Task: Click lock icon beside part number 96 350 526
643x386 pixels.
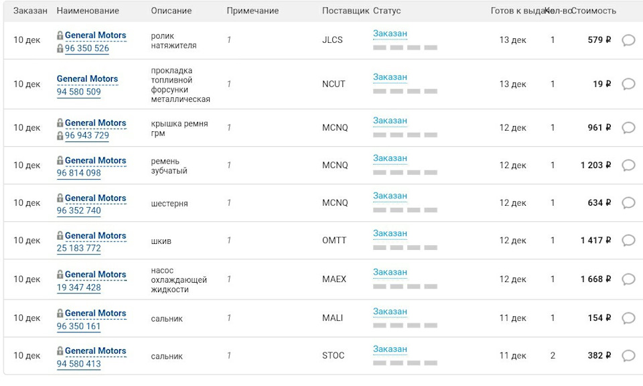Action: [x=60, y=48]
